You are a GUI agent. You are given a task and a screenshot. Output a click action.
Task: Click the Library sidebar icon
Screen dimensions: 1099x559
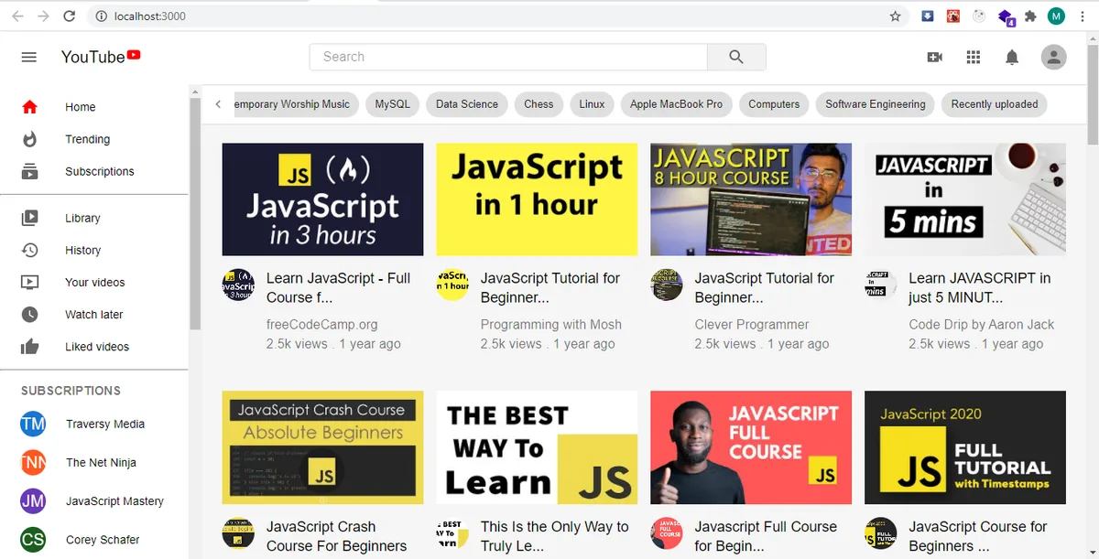click(29, 218)
